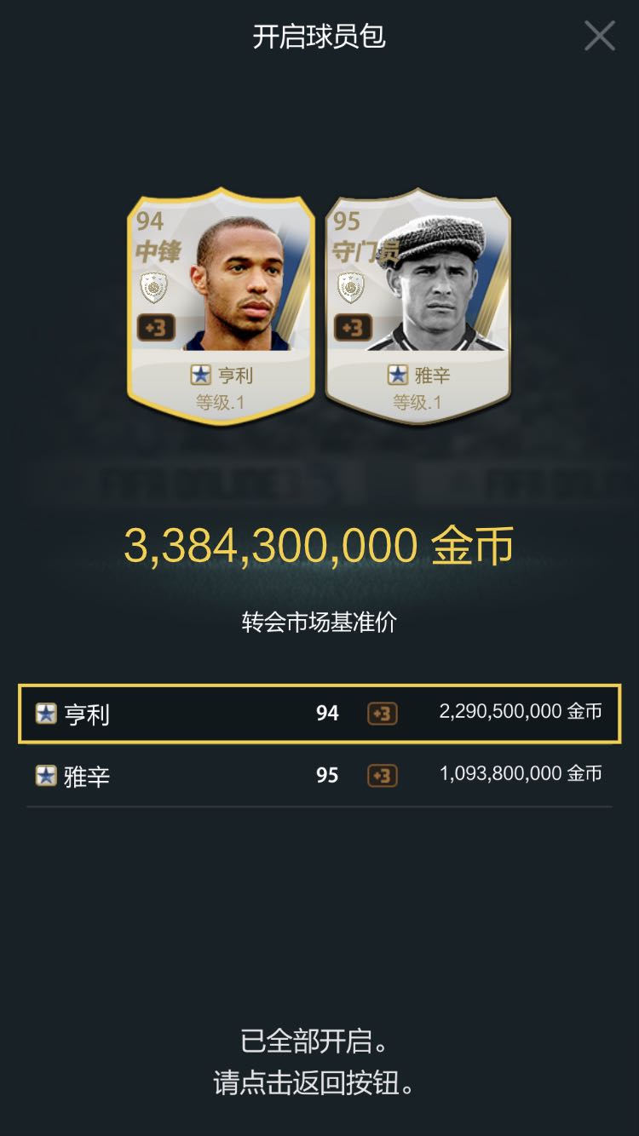The width and height of the screenshot is (639, 1136).
Task: Click the +3 upgrade icon in 亨利 row
Action: [x=383, y=714]
